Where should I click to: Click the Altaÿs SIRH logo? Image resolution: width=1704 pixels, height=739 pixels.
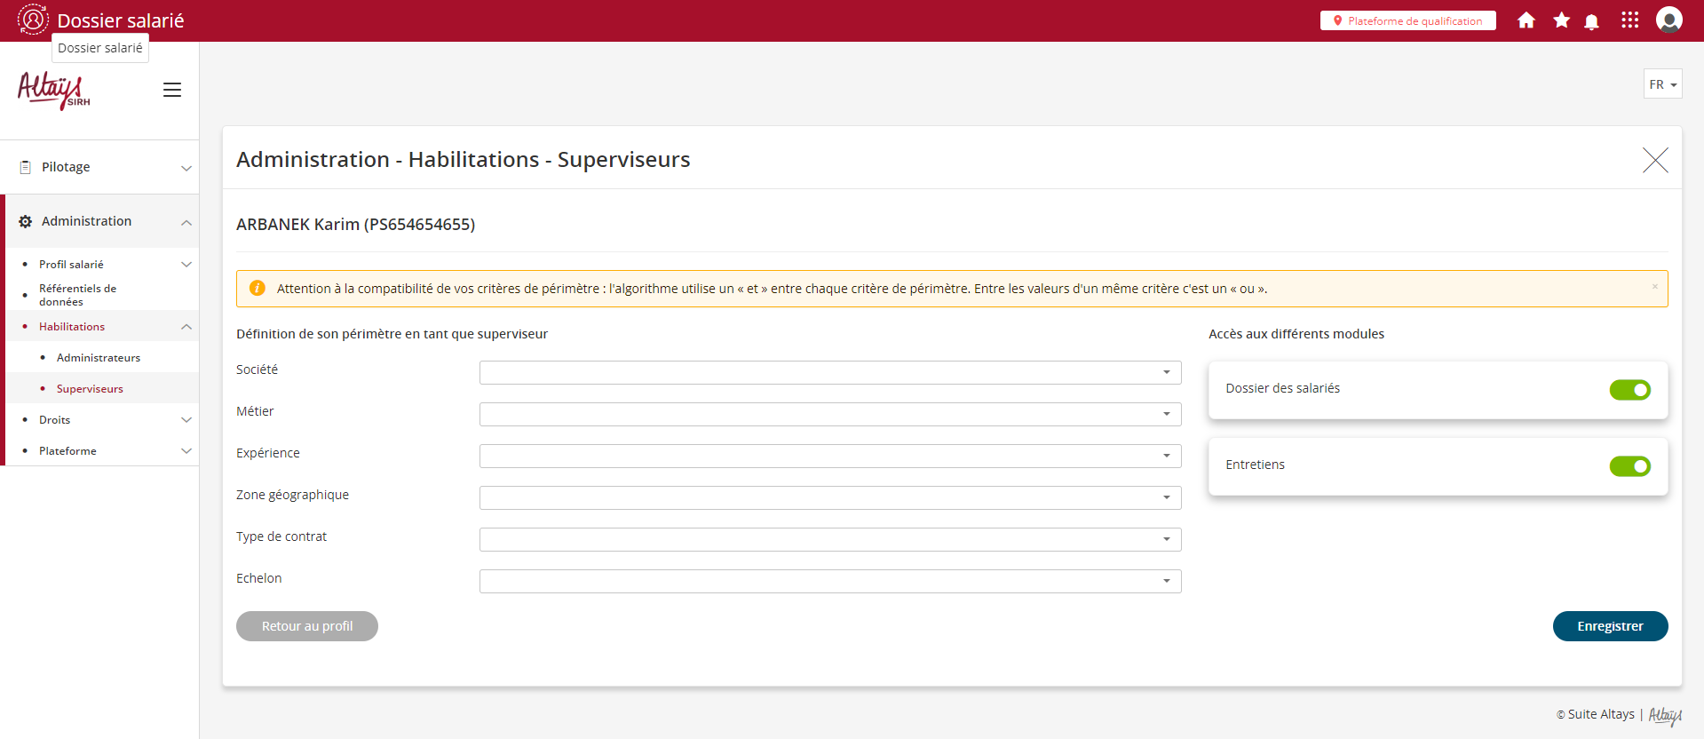click(53, 90)
